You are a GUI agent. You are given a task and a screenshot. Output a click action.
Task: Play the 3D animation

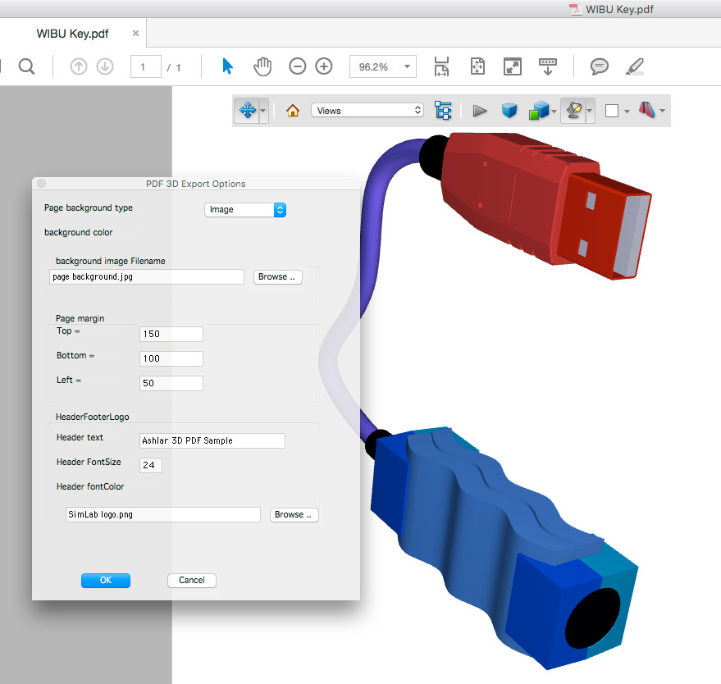click(480, 111)
